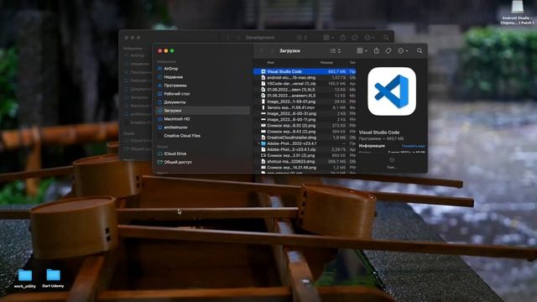Expand the Adobe-Phot…2022-v23.4.1 folder
This screenshot has width=537, height=302.
tap(258, 143)
